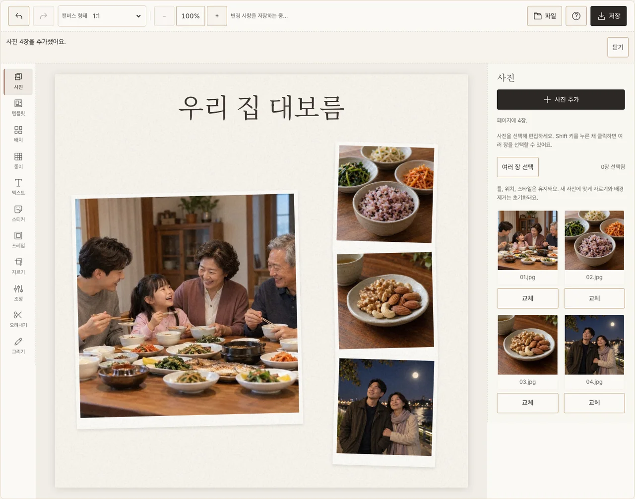
Task: Open the 스티커 sticker tool
Action: [18, 214]
